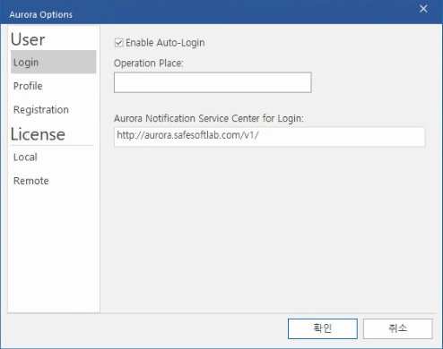Close the Aurora Options dialog

point(423,9)
